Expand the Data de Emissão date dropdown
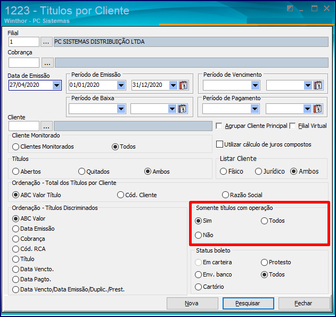This screenshot has width=336, height=317. (x=57, y=85)
